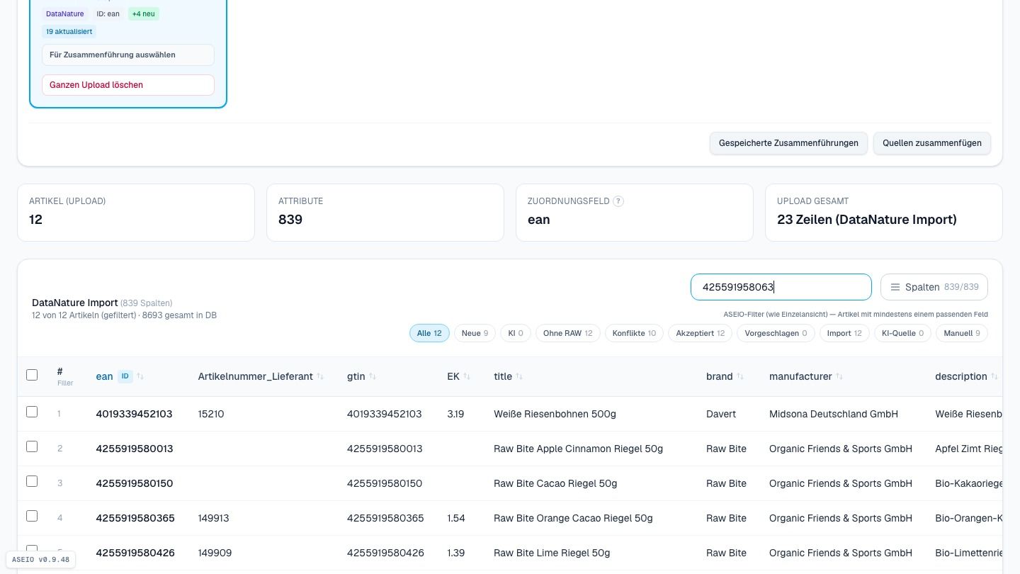Click the EK column sort icon
The image size is (1020, 574).
coord(467,376)
